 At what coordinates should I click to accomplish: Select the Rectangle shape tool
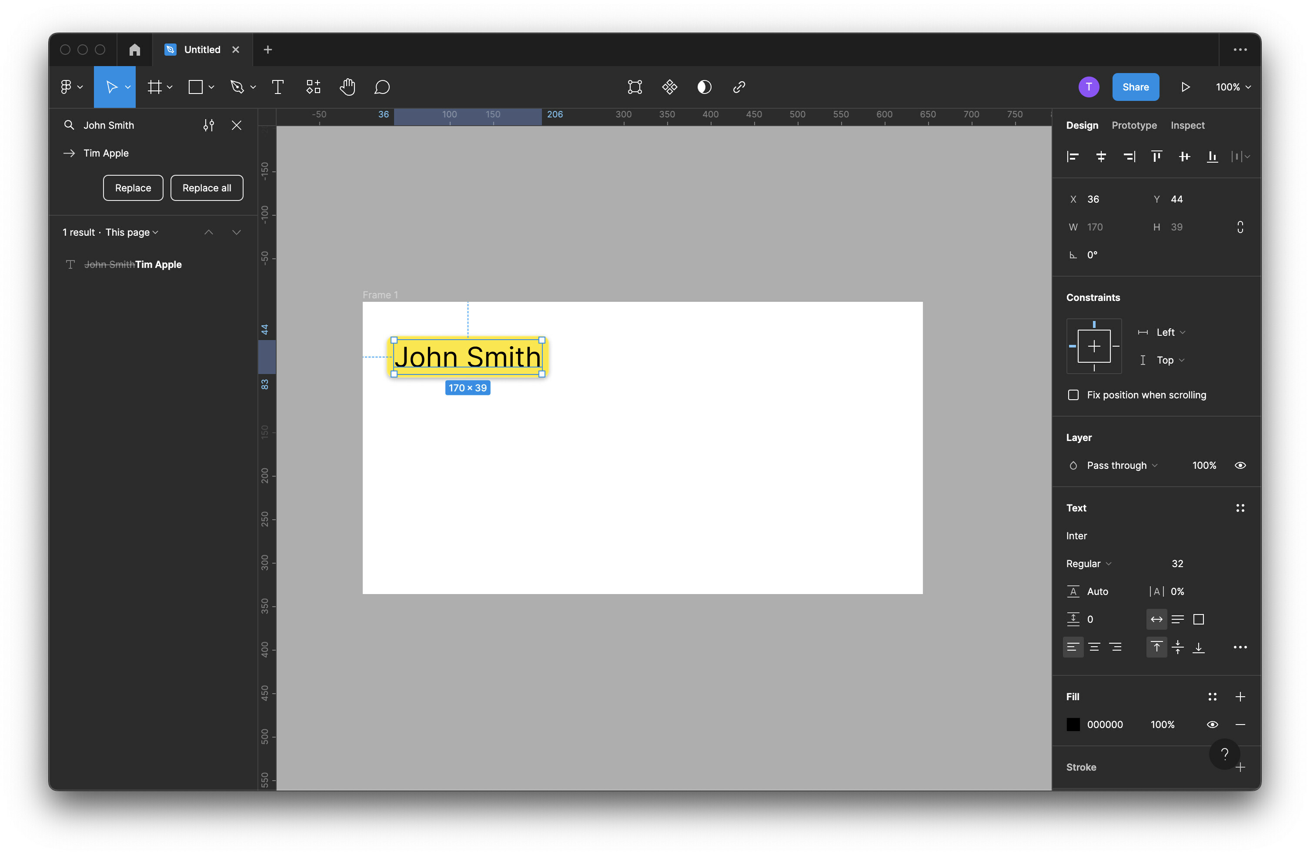click(196, 87)
